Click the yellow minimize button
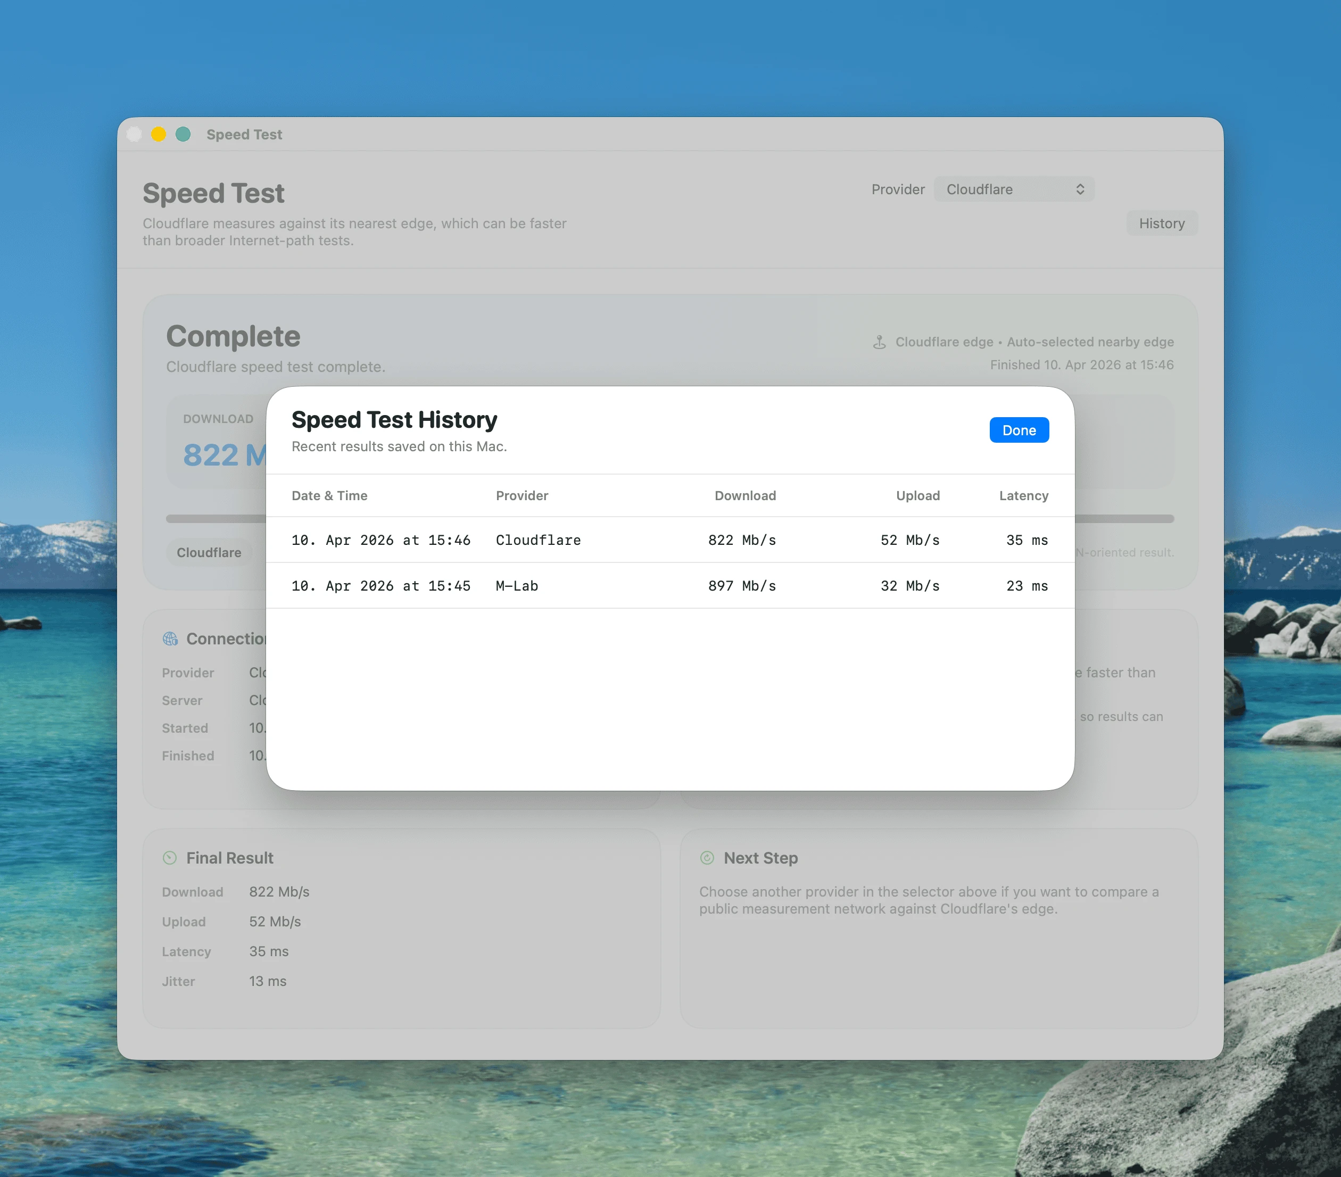Image resolution: width=1341 pixels, height=1177 pixels. click(x=158, y=134)
